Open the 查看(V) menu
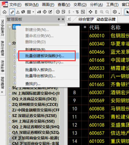 64,5
